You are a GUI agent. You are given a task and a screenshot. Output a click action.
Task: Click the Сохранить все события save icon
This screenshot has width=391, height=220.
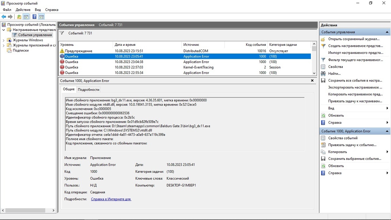323,81
